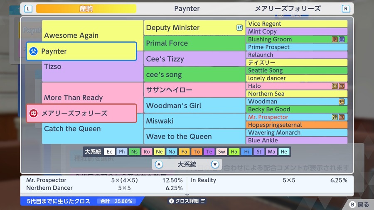
Task: Select Cee's Tizzy cell
Action: [x=194, y=59]
